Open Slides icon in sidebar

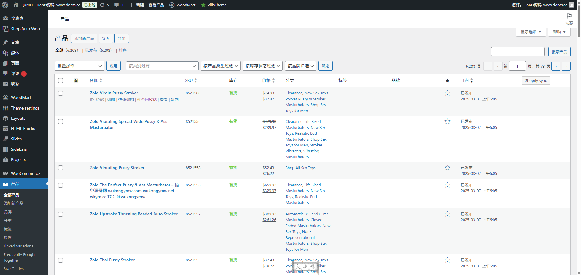click(x=5, y=139)
